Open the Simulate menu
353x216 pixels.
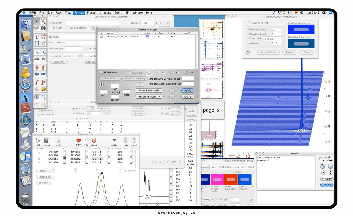tap(106, 13)
